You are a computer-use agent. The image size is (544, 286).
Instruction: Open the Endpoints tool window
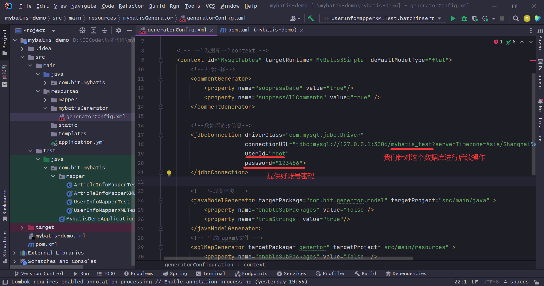tap(251, 274)
